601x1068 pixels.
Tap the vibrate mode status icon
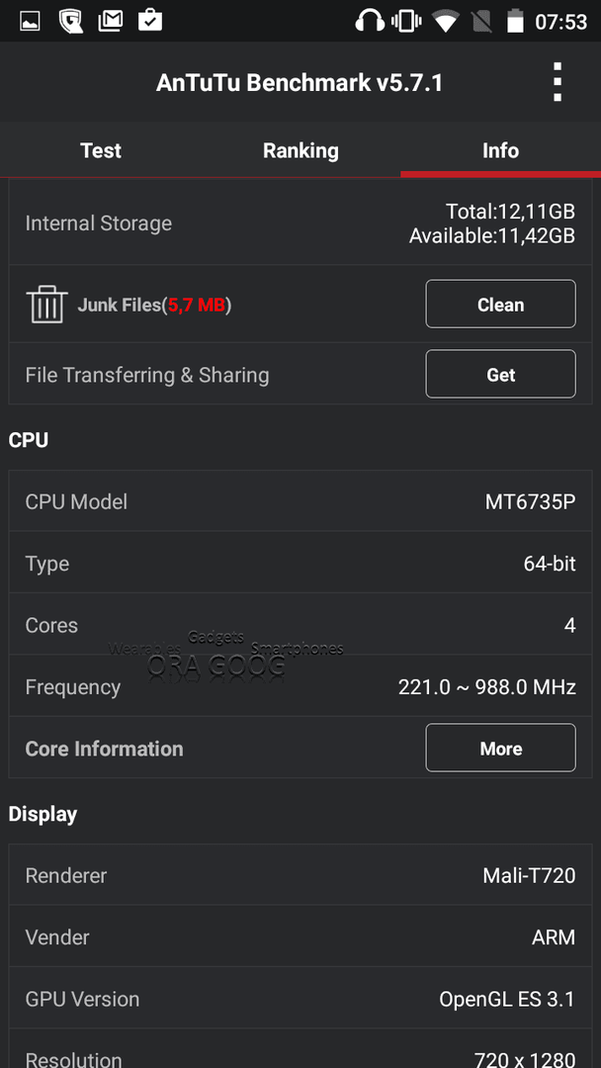pos(406,21)
